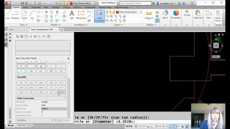Expand the Draw panel
Image resolution: width=230 pixels, height=129 pixels.
tap(24, 25)
